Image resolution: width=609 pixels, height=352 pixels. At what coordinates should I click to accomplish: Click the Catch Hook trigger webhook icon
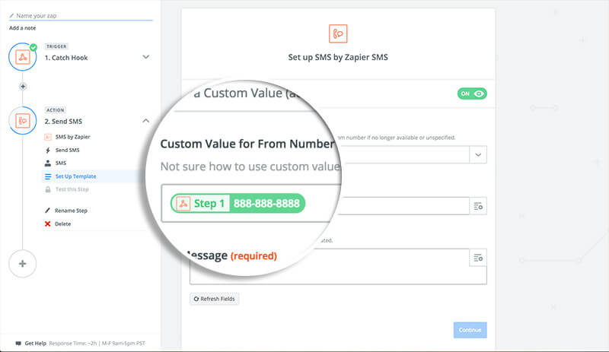point(23,57)
